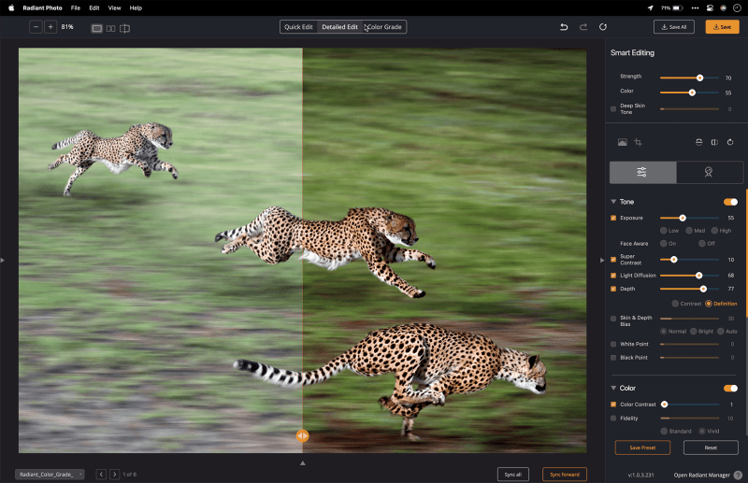The height and width of the screenshot is (483, 748).
Task: Click the help question mark icon
Action: (738, 475)
